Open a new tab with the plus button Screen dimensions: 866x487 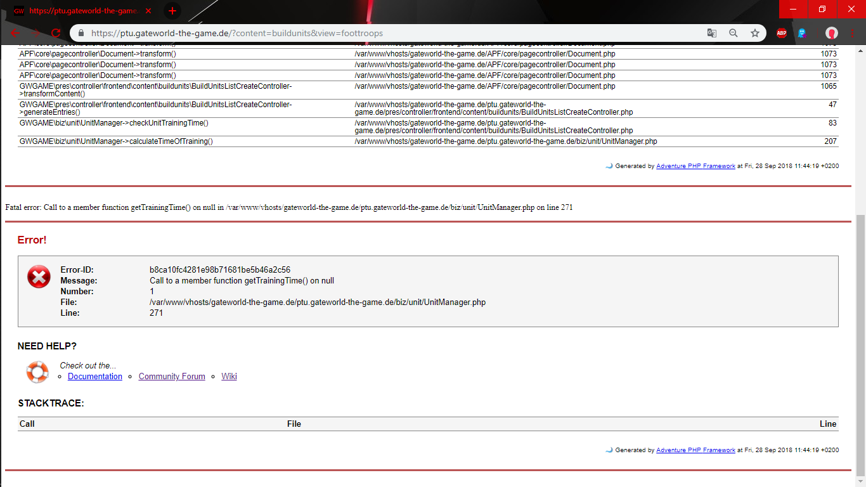[172, 11]
